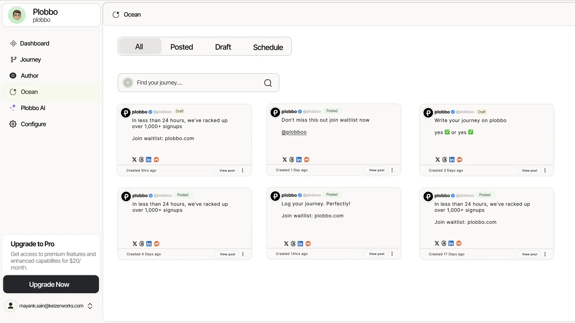
Task: Open the Dashboard sidebar item
Action: 51,44
